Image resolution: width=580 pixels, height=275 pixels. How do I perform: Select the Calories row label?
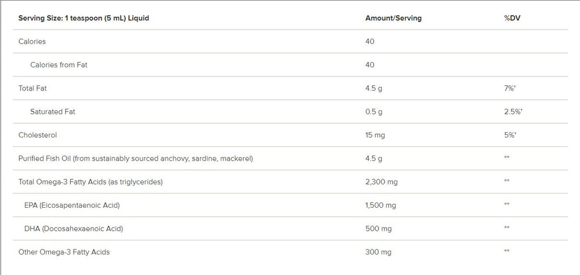pos(32,42)
